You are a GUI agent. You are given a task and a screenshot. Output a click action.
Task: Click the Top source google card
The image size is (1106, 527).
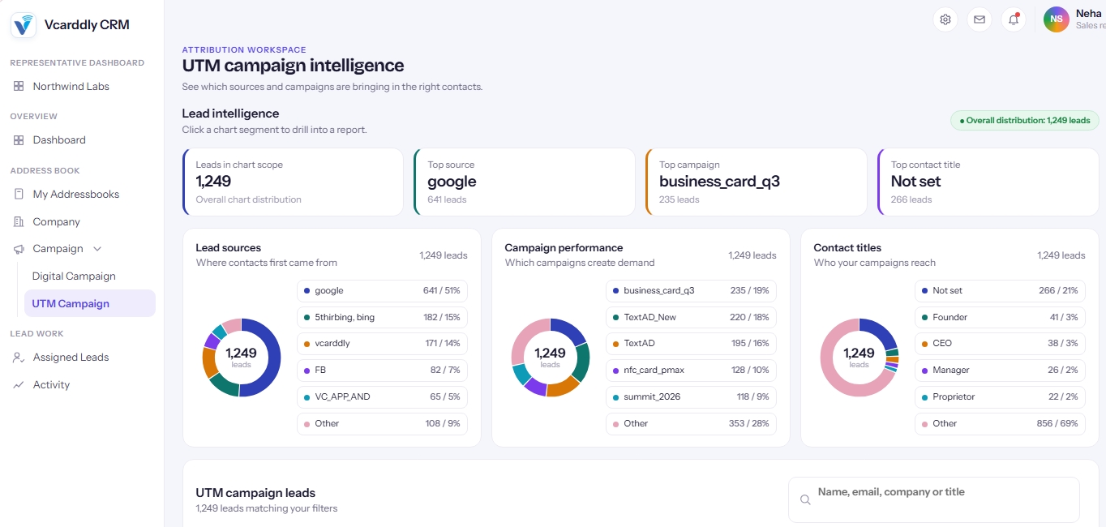(x=525, y=182)
